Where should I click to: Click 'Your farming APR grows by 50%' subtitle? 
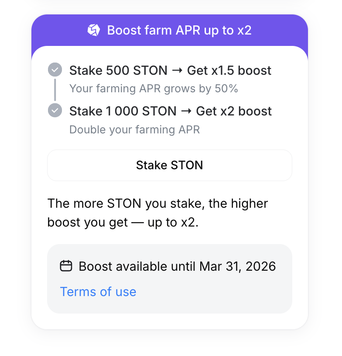154,89
